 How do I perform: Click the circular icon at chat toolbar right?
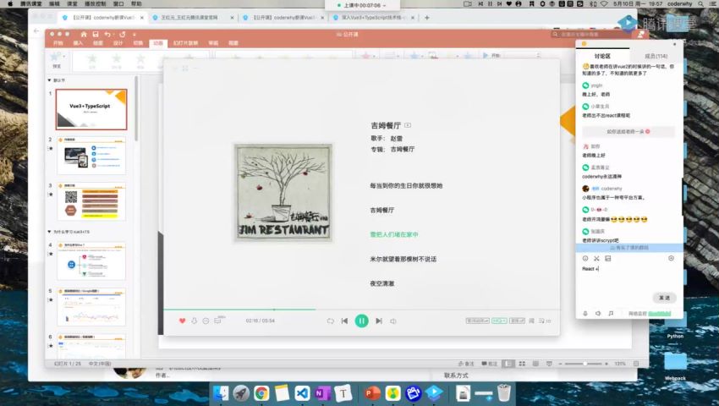(x=671, y=259)
